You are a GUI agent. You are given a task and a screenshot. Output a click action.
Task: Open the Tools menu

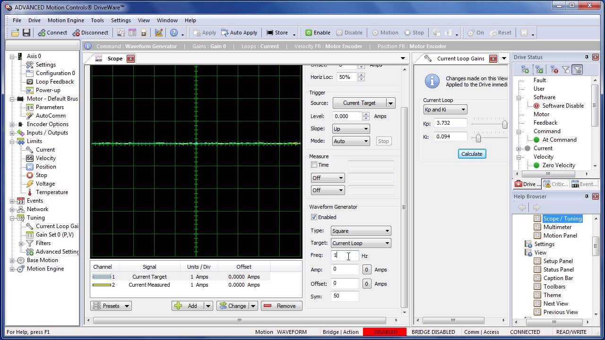(x=97, y=20)
